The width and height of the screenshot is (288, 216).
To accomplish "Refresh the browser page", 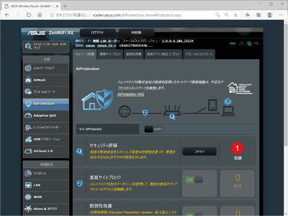I will (x=29, y=15).
